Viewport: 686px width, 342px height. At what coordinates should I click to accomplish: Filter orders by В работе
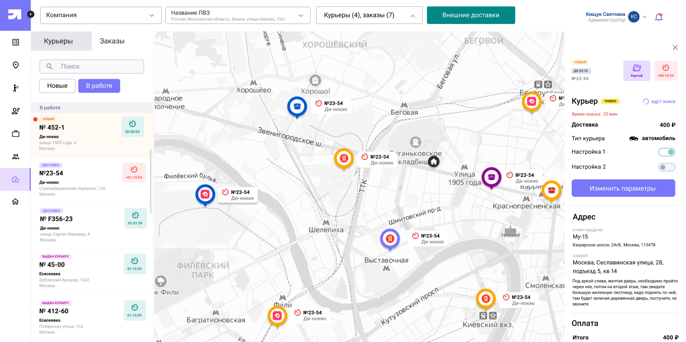[x=99, y=86]
